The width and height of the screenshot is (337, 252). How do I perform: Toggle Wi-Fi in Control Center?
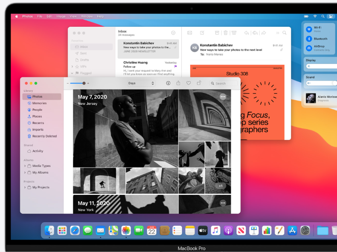coord(309,29)
